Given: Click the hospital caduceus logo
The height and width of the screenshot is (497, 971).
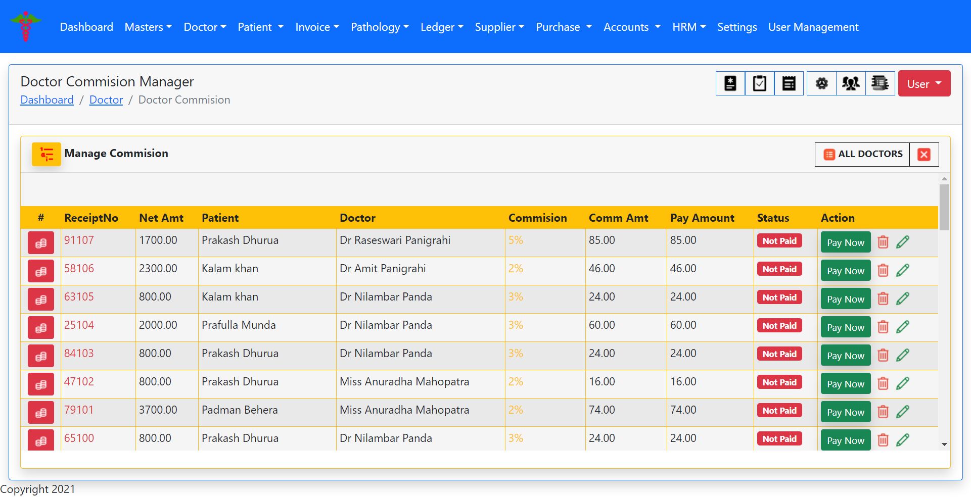Looking at the screenshot, I should tap(25, 26).
